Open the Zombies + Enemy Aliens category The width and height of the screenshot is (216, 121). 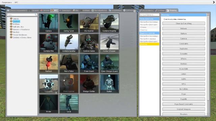click(x=22, y=37)
